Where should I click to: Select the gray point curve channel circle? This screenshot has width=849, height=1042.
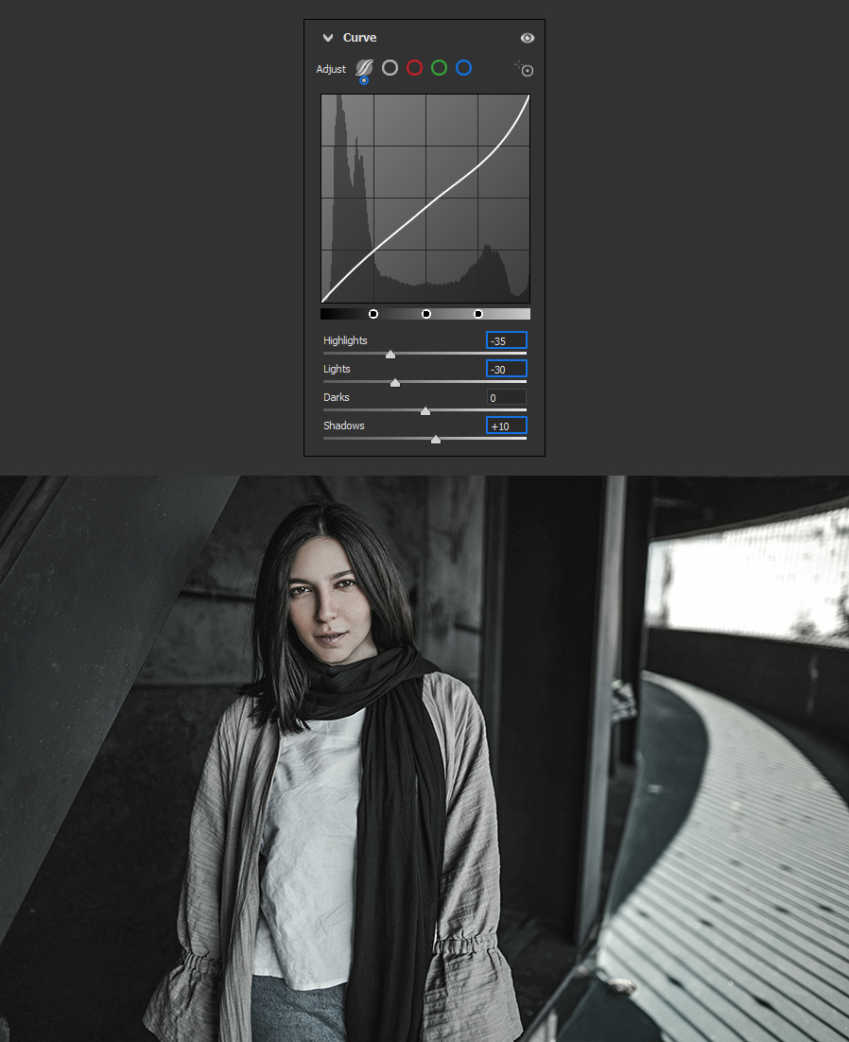coord(390,68)
